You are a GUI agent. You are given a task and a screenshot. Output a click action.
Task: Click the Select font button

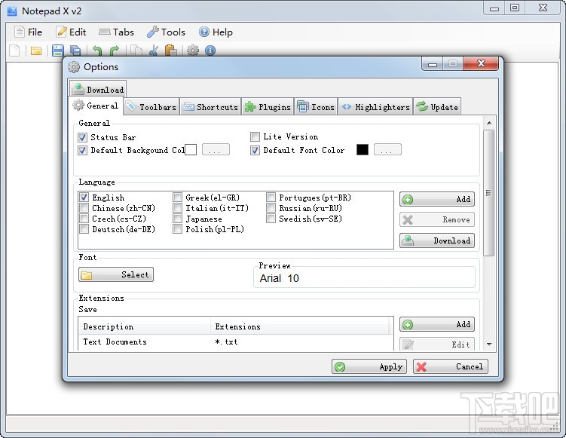click(x=116, y=274)
